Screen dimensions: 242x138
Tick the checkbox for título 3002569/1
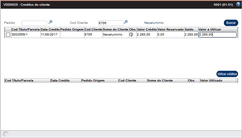pyautogui.click(x=8, y=35)
